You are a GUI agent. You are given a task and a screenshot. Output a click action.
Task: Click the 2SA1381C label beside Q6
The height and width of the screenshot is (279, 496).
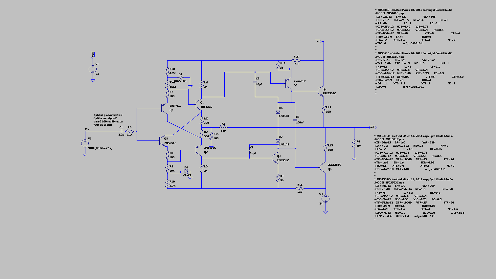(334, 165)
